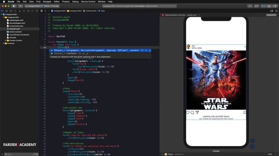Open the scheme selector InstagramUIEN
This screenshot has height=156, width=279.
coord(33,6)
